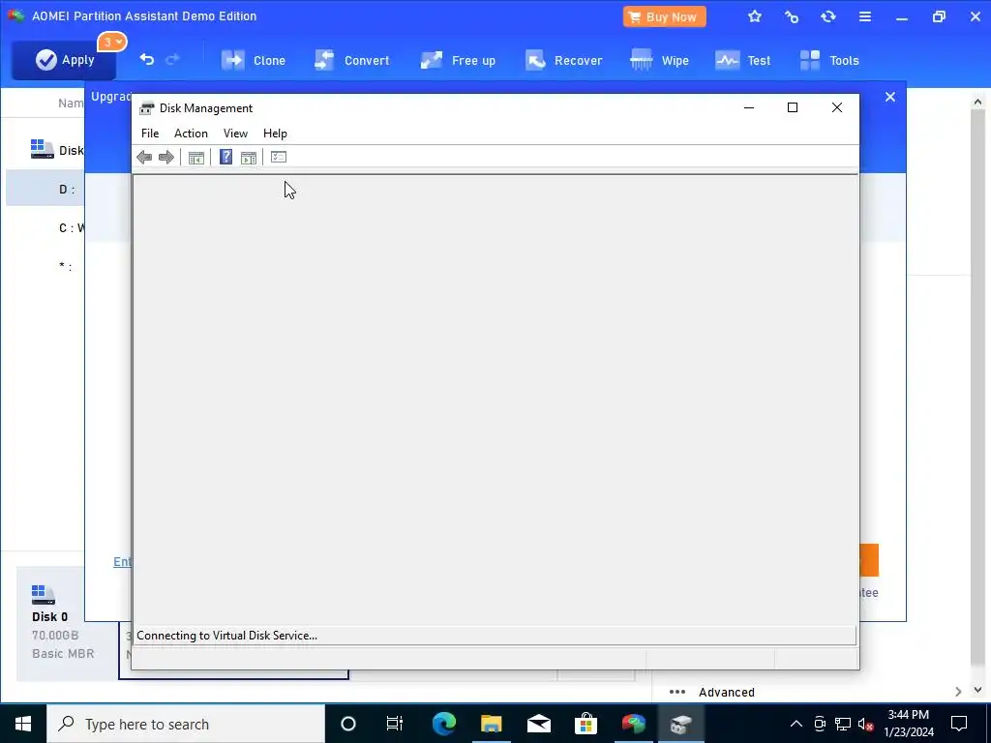Open the Free up tool in AOMEI
Image resolution: width=991 pixels, height=743 pixels.
tap(458, 61)
